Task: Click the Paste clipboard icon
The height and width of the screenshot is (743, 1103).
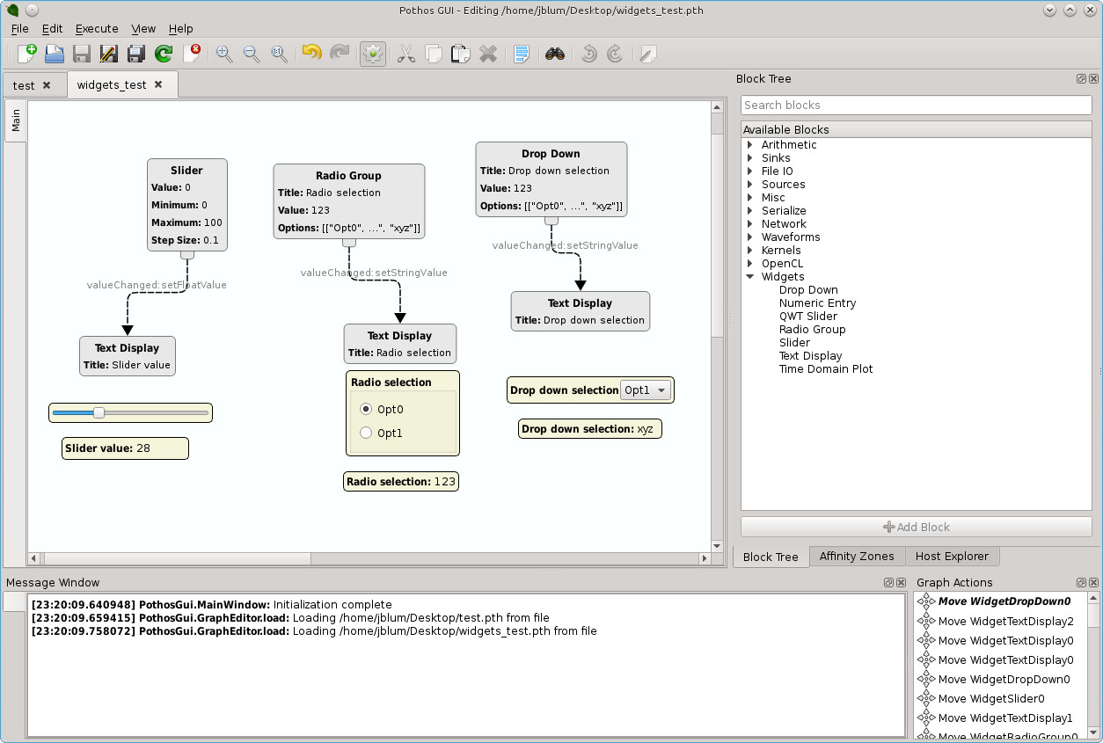Action: click(461, 54)
